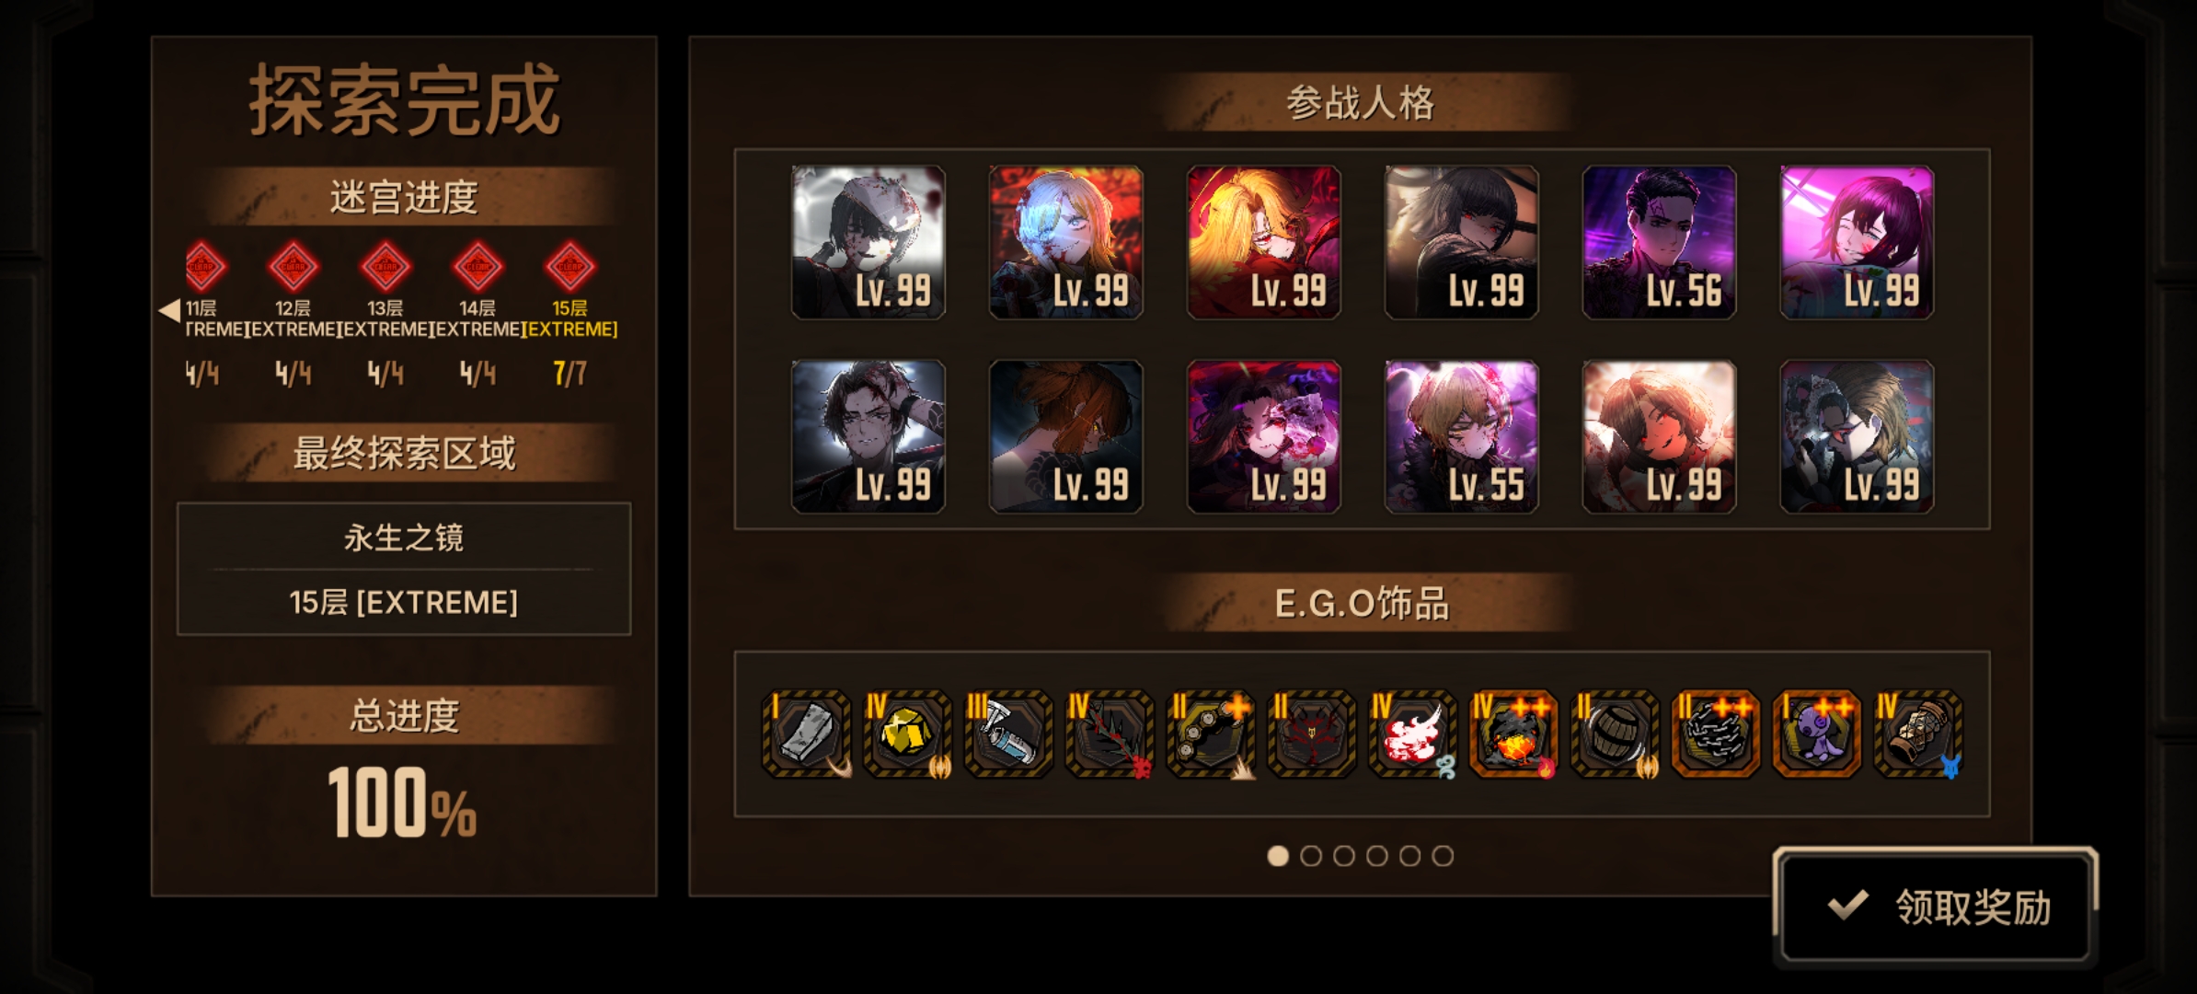The height and width of the screenshot is (994, 2197).
Task: Select the white smoke tier IV gift
Action: 1412,734
